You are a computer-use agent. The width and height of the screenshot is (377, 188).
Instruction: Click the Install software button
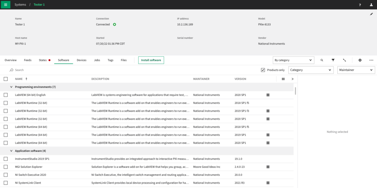pyautogui.click(x=151, y=60)
